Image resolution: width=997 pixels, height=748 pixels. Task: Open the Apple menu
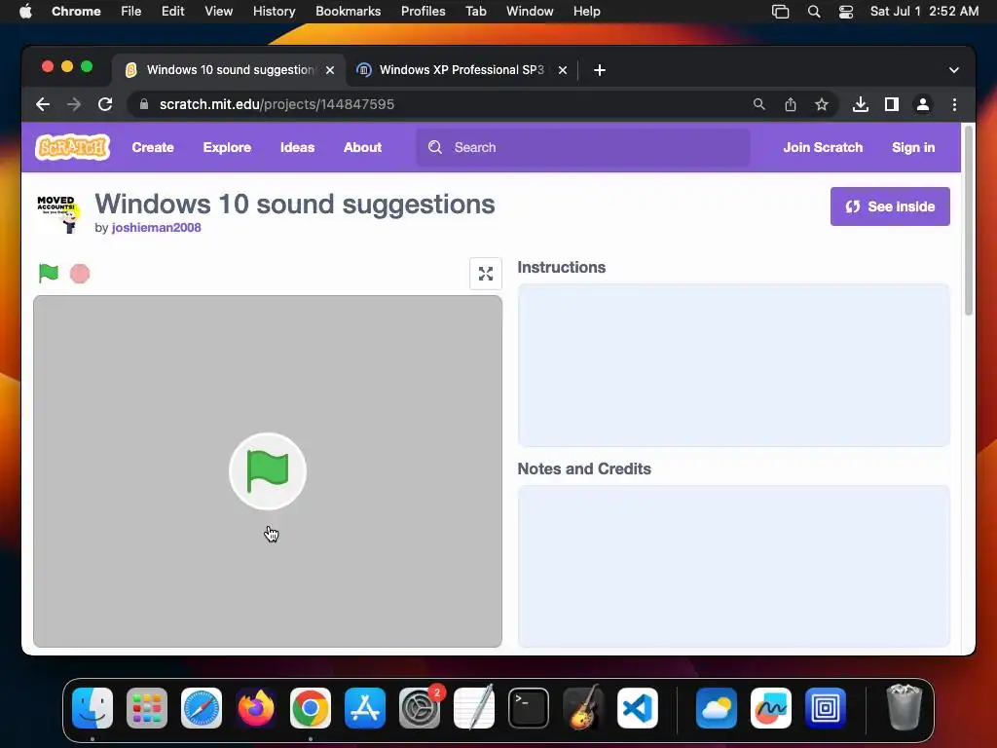tap(25, 12)
